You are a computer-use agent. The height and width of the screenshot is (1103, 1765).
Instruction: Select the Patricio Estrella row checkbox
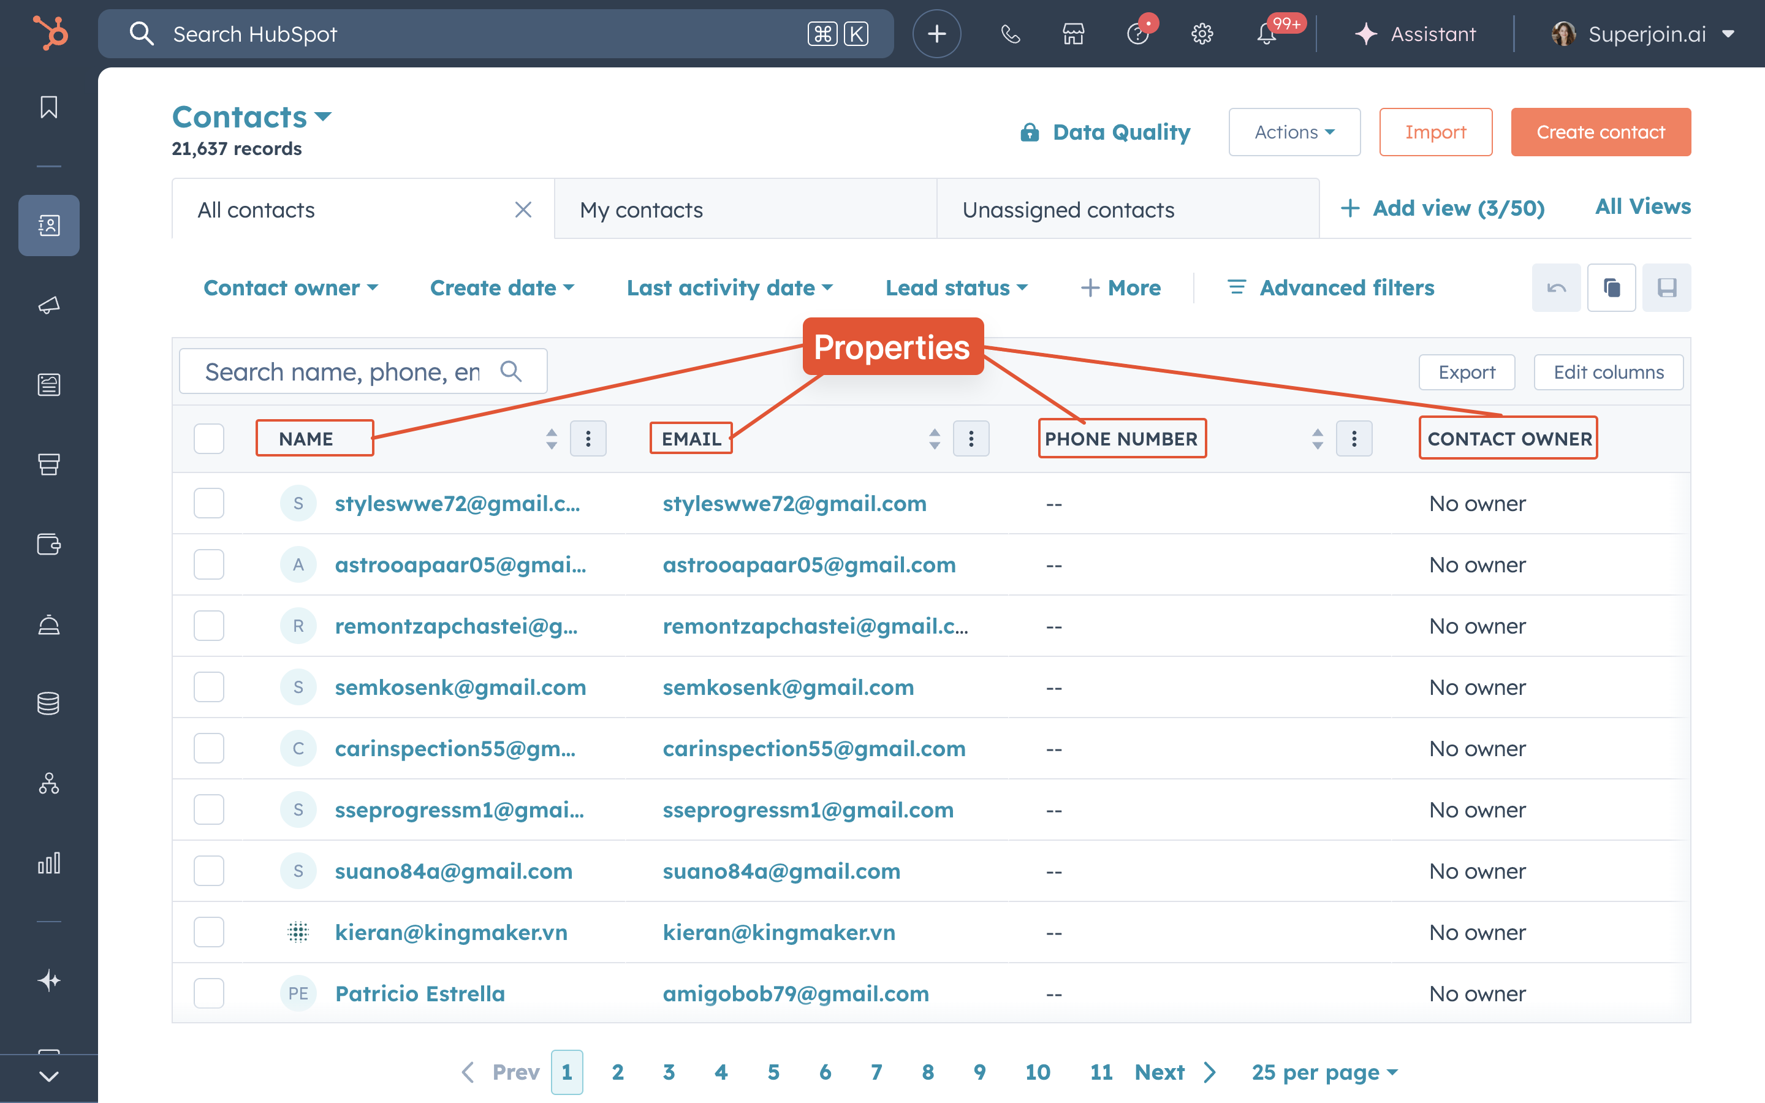point(208,993)
